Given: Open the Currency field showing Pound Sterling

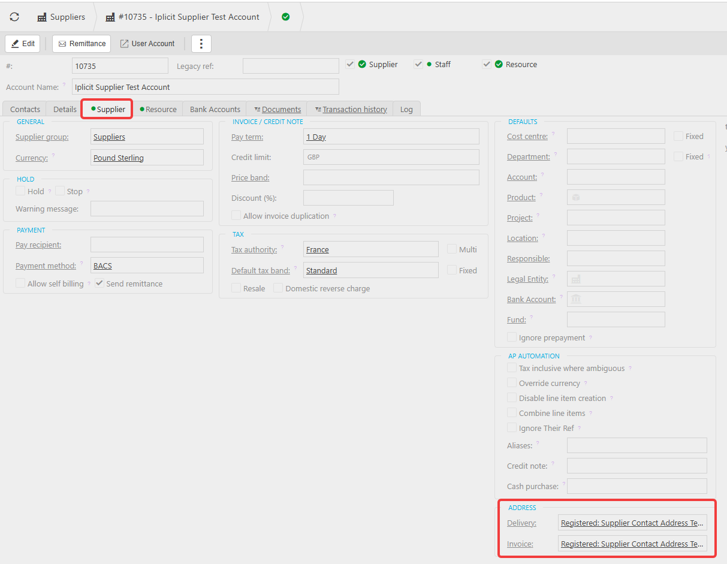Looking at the screenshot, I should click(147, 158).
